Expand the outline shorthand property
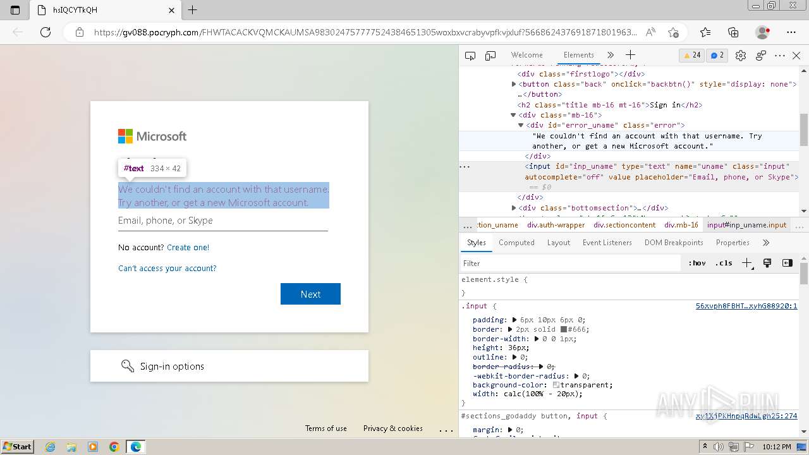The image size is (809, 455). pyautogui.click(x=514, y=357)
